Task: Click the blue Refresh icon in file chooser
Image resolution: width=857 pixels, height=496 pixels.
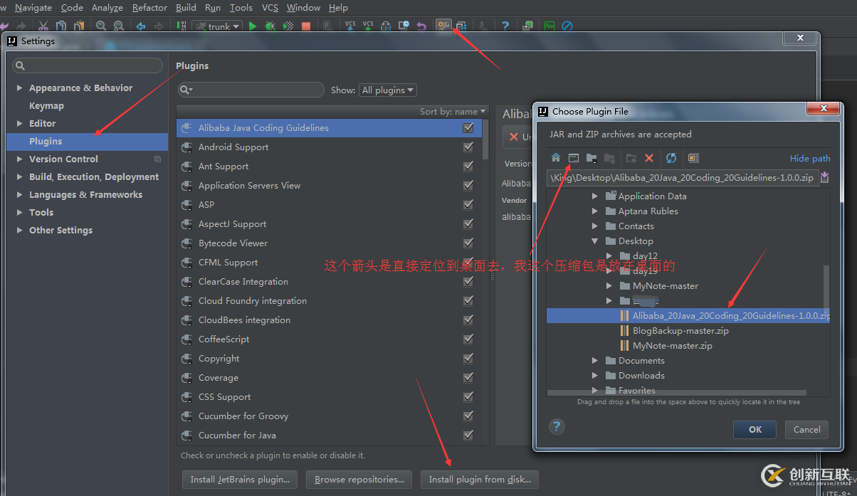Action: point(671,158)
